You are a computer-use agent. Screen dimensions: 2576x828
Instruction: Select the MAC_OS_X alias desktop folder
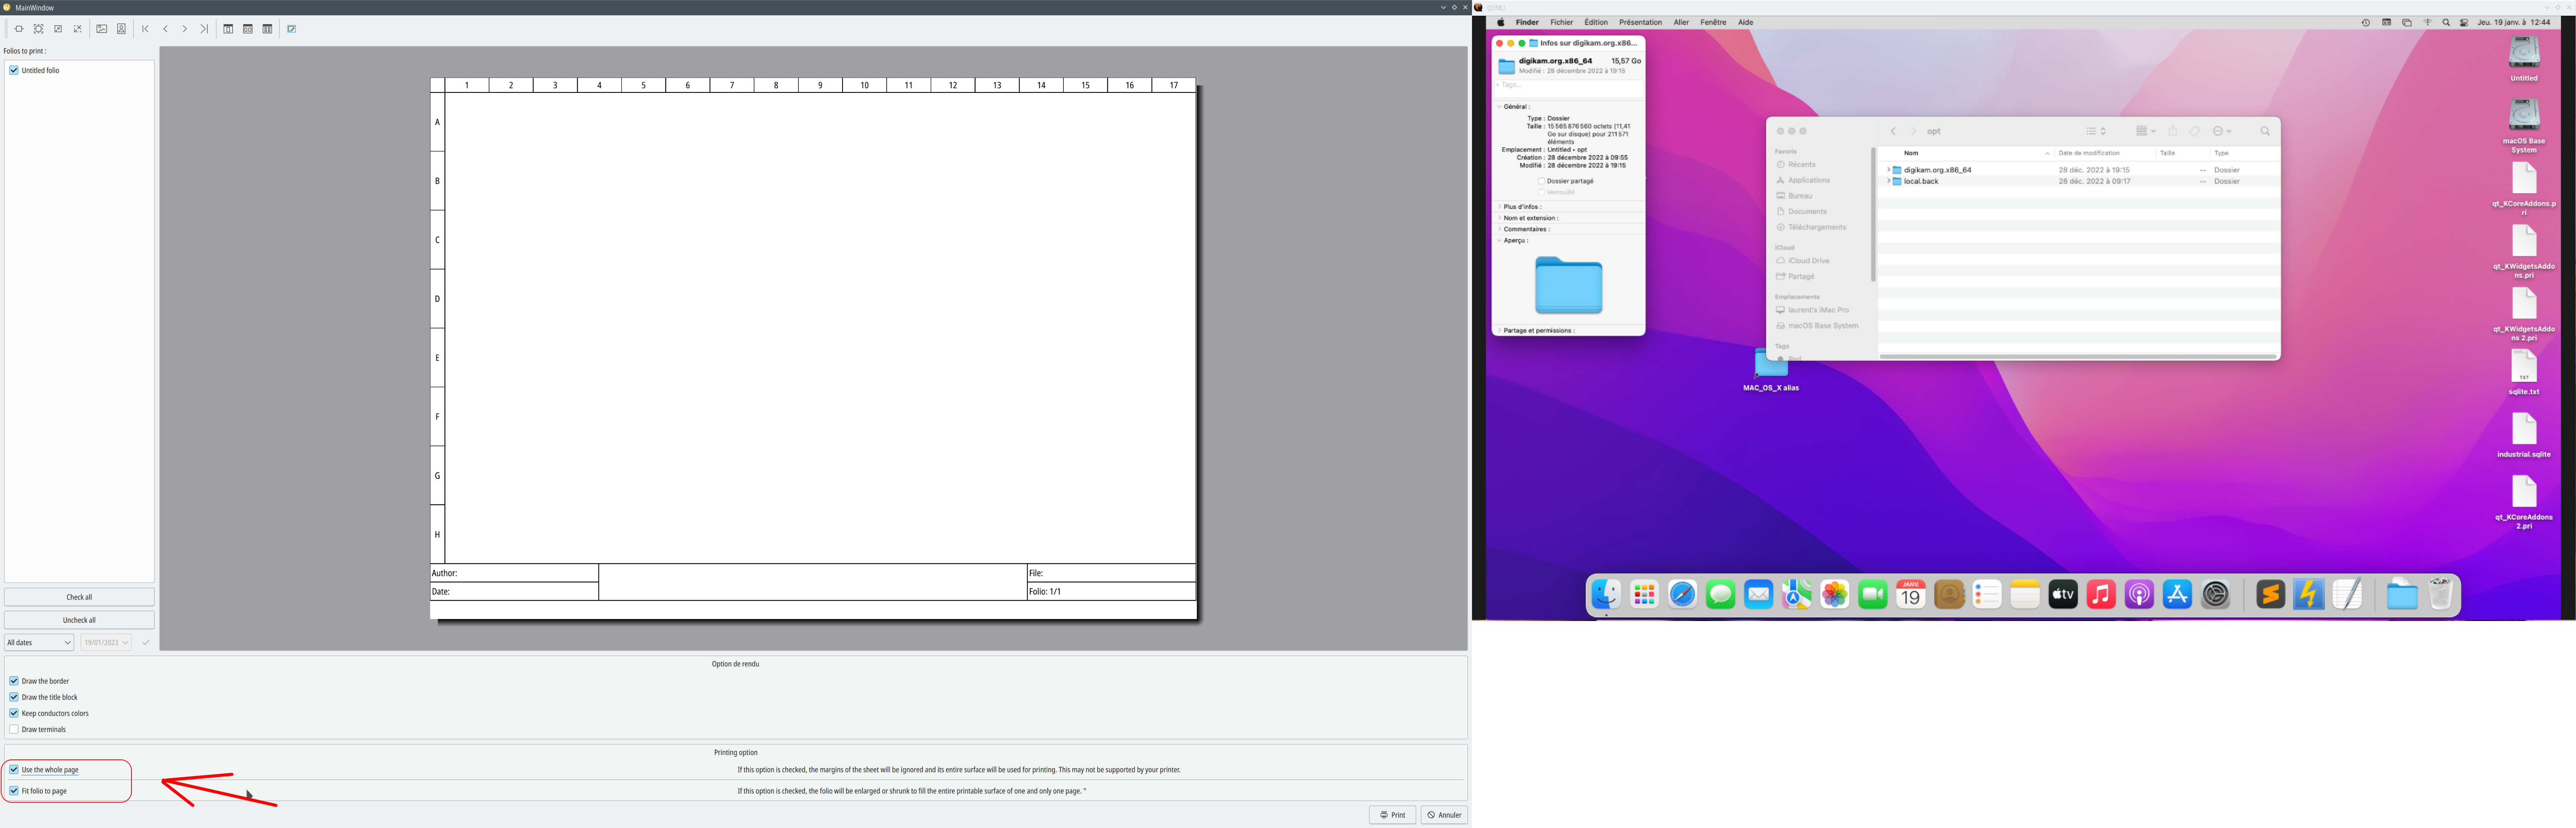[1771, 369]
